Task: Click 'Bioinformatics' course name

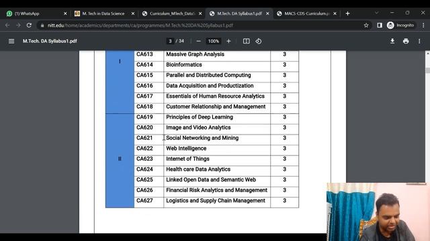Action: click(x=183, y=64)
